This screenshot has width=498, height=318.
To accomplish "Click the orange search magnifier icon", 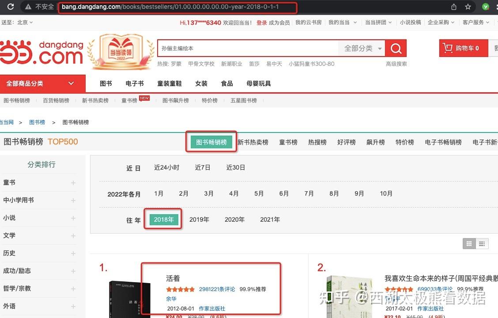I will 395,48.
